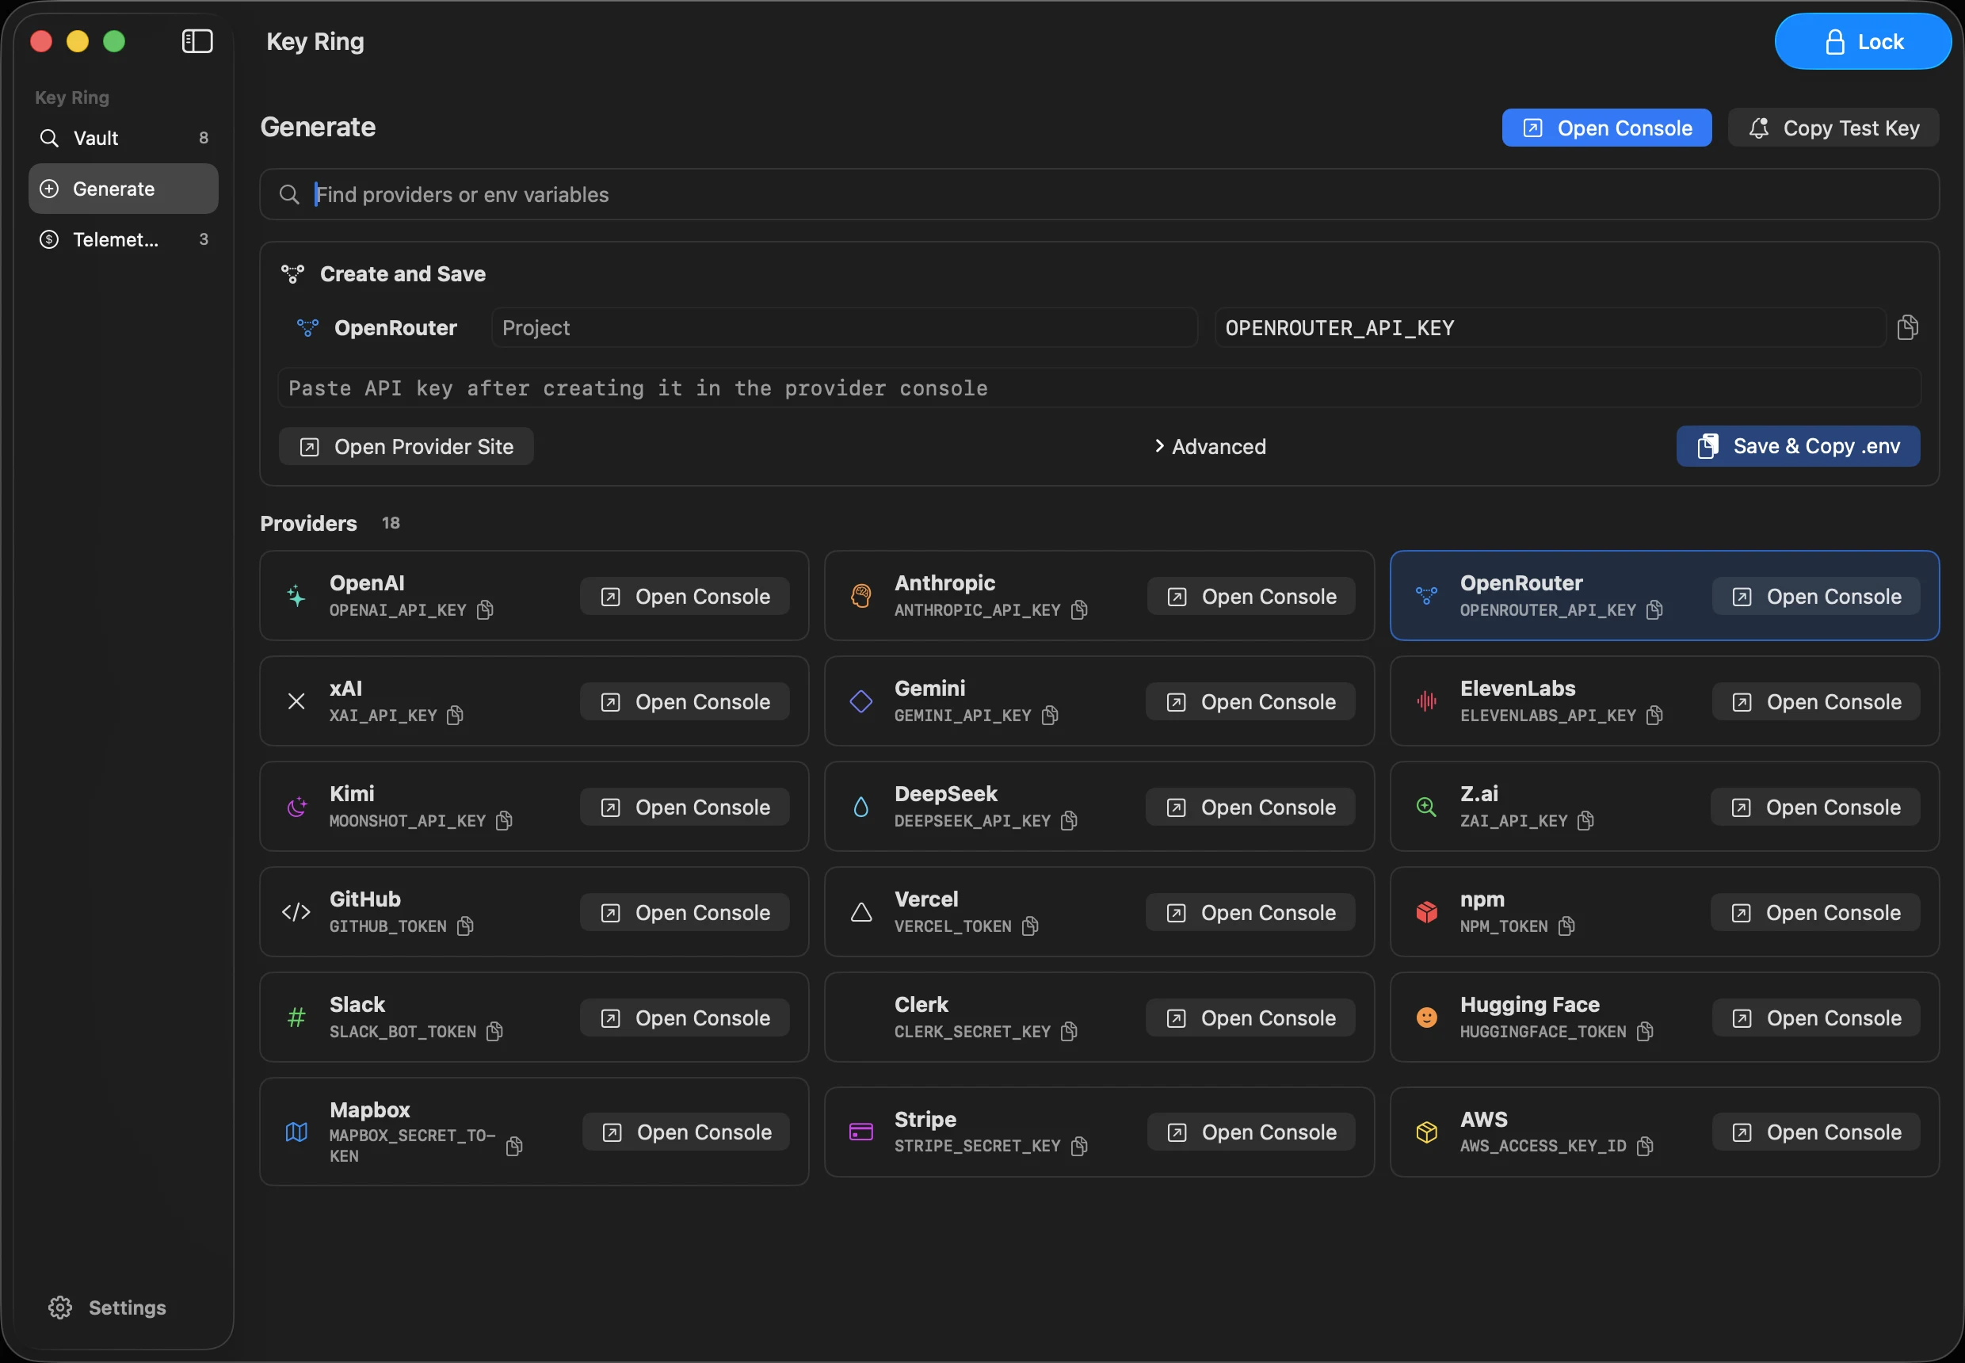Click the Providers count "18"
The image size is (1965, 1363).
coord(391,523)
